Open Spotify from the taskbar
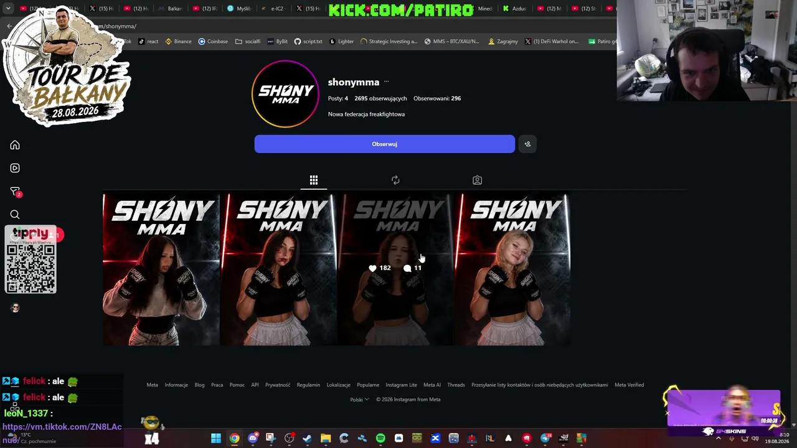 pos(380,439)
